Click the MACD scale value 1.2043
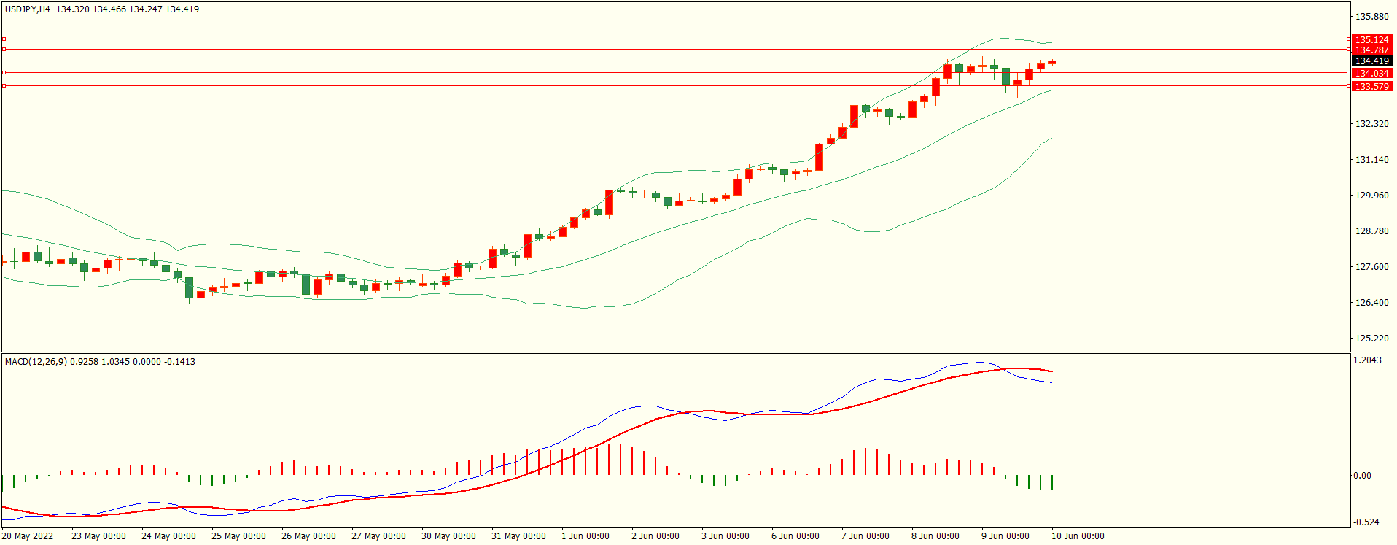The height and width of the screenshot is (545, 1397). (x=1367, y=360)
